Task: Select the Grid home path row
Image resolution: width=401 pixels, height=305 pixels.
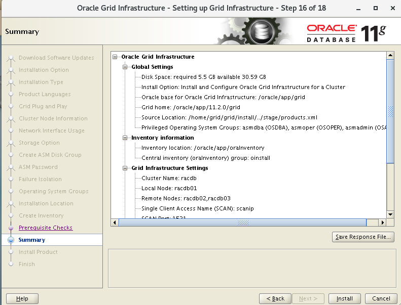Action: pos(191,107)
